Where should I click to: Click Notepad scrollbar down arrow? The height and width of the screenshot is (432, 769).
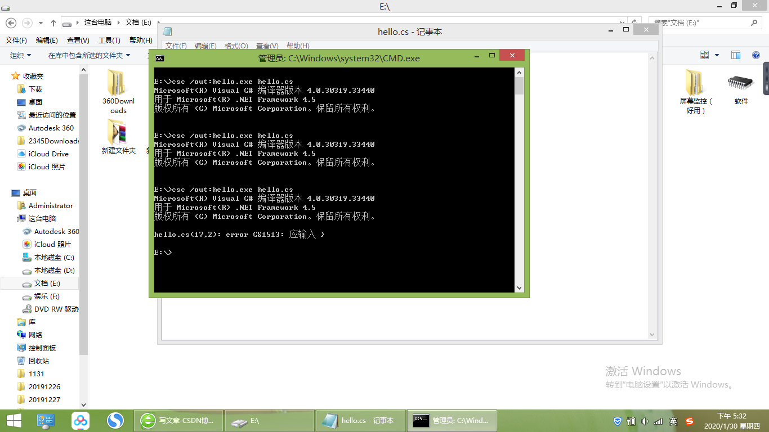(x=653, y=335)
